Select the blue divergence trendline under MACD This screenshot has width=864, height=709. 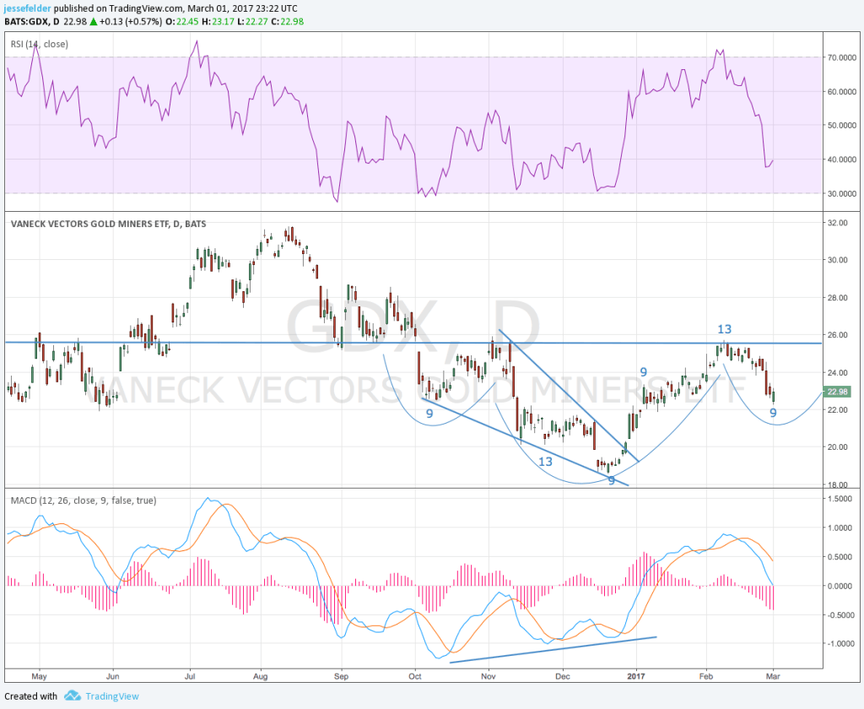pos(553,649)
